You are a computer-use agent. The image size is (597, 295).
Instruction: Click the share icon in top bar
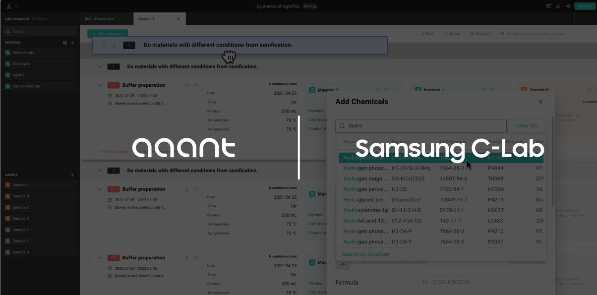point(568,6)
